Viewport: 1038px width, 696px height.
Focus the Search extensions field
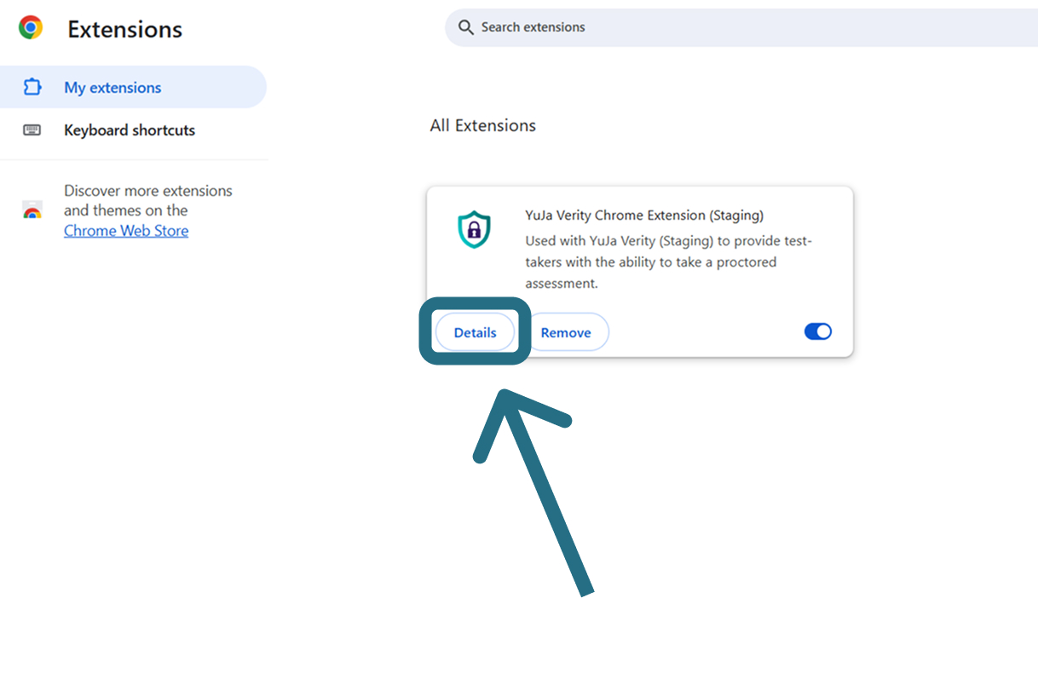tap(741, 27)
